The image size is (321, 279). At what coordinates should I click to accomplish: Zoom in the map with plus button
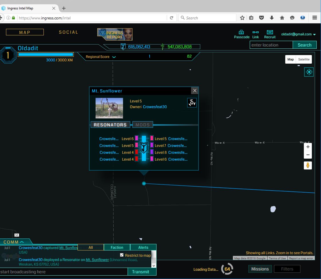pyautogui.click(x=308, y=147)
